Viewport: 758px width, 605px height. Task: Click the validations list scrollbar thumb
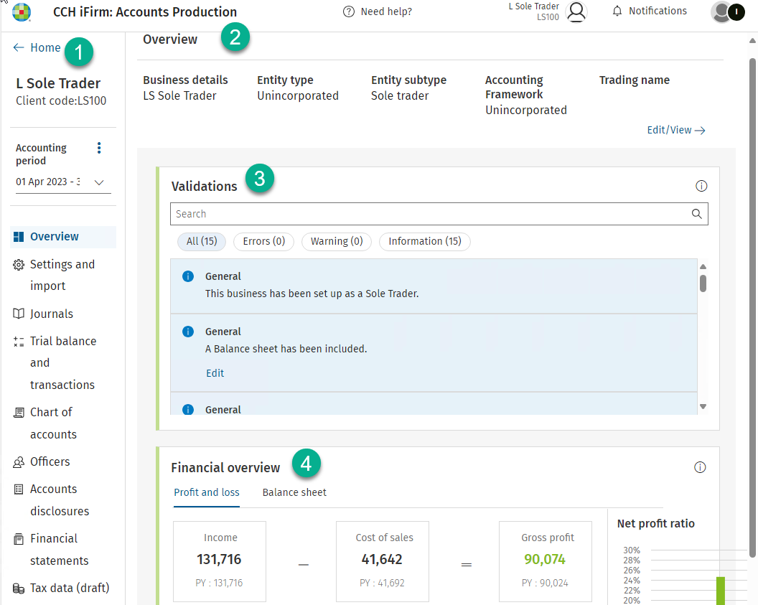pyautogui.click(x=703, y=283)
